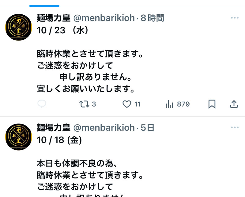Open @menbarikioh handle on the second tweet
This screenshot has height=197, width=245.
coord(104,128)
